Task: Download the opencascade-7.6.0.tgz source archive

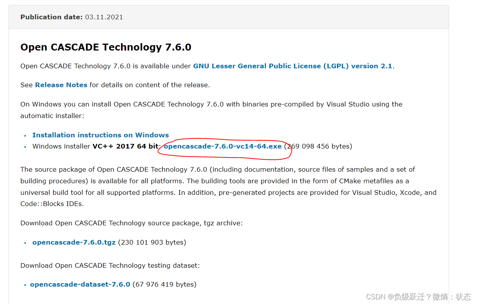Action: point(74,242)
